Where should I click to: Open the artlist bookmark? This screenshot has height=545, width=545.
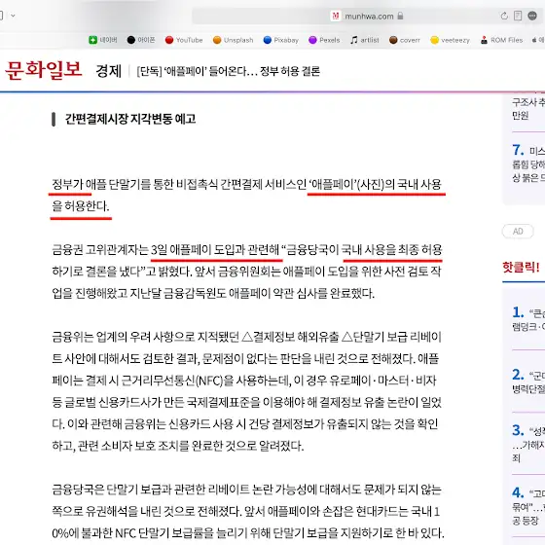pos(365,40)
